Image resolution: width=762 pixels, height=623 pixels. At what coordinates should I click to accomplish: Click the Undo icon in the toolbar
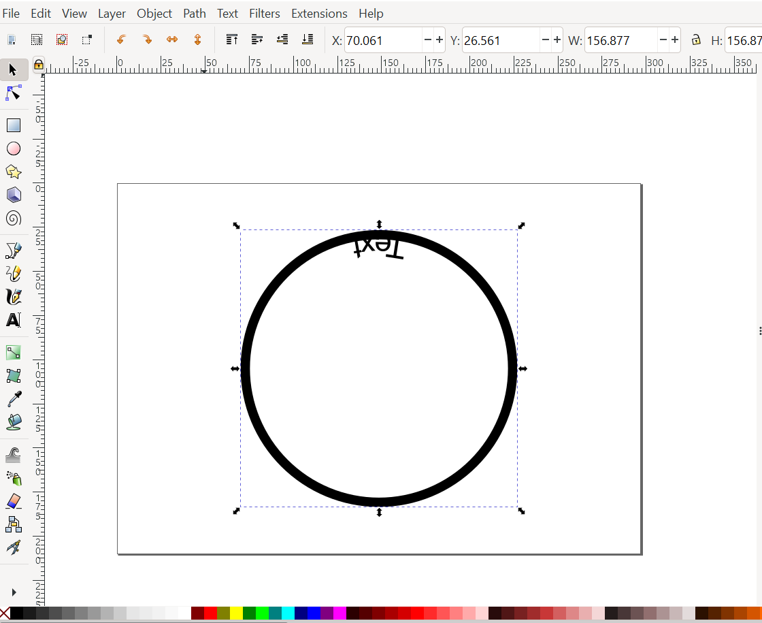click(121, 39)
